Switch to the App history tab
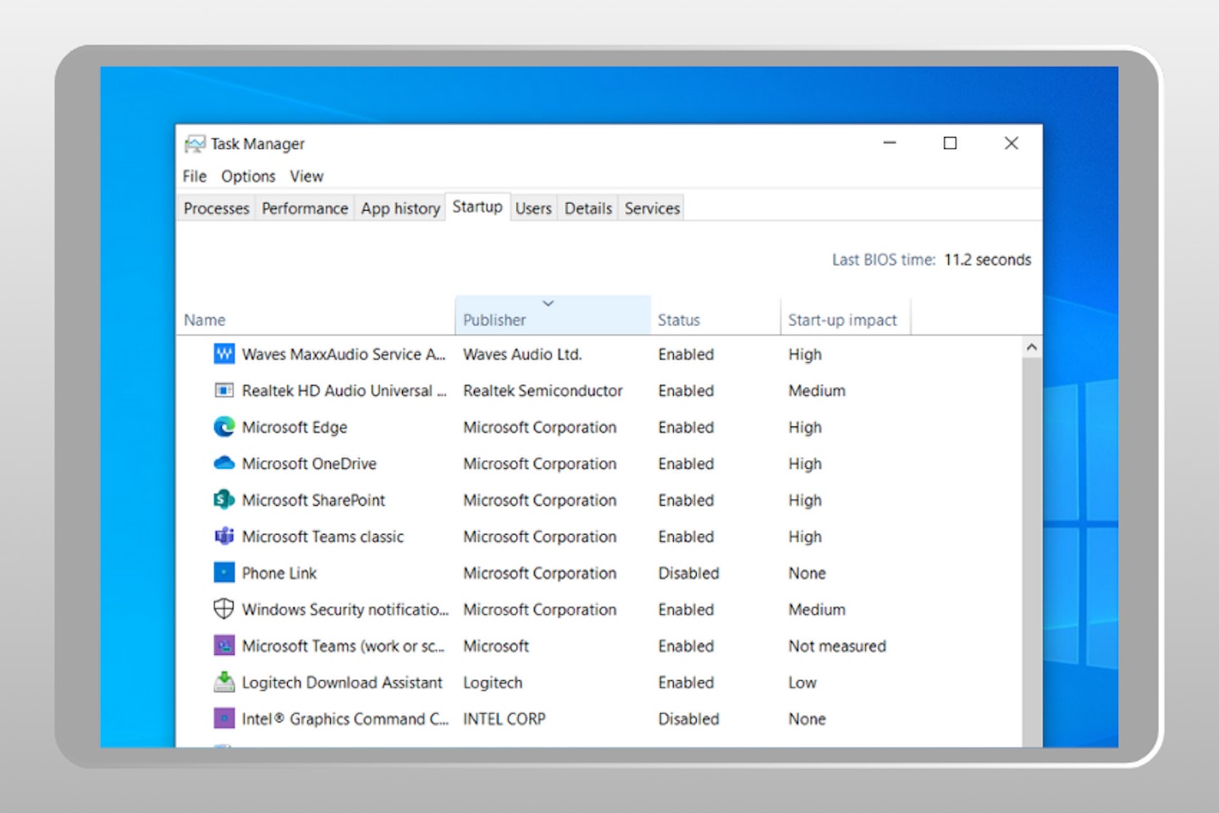This screenshot has height=813, width=1219. pyautogui.click(x=400, y=208)
